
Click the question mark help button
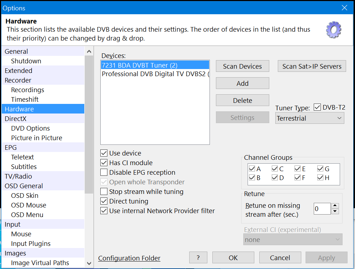coord(198,258)
